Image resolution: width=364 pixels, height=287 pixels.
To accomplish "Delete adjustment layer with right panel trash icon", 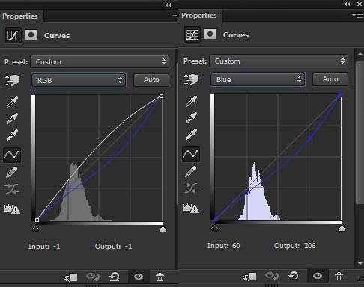I will tap(339, 276).
